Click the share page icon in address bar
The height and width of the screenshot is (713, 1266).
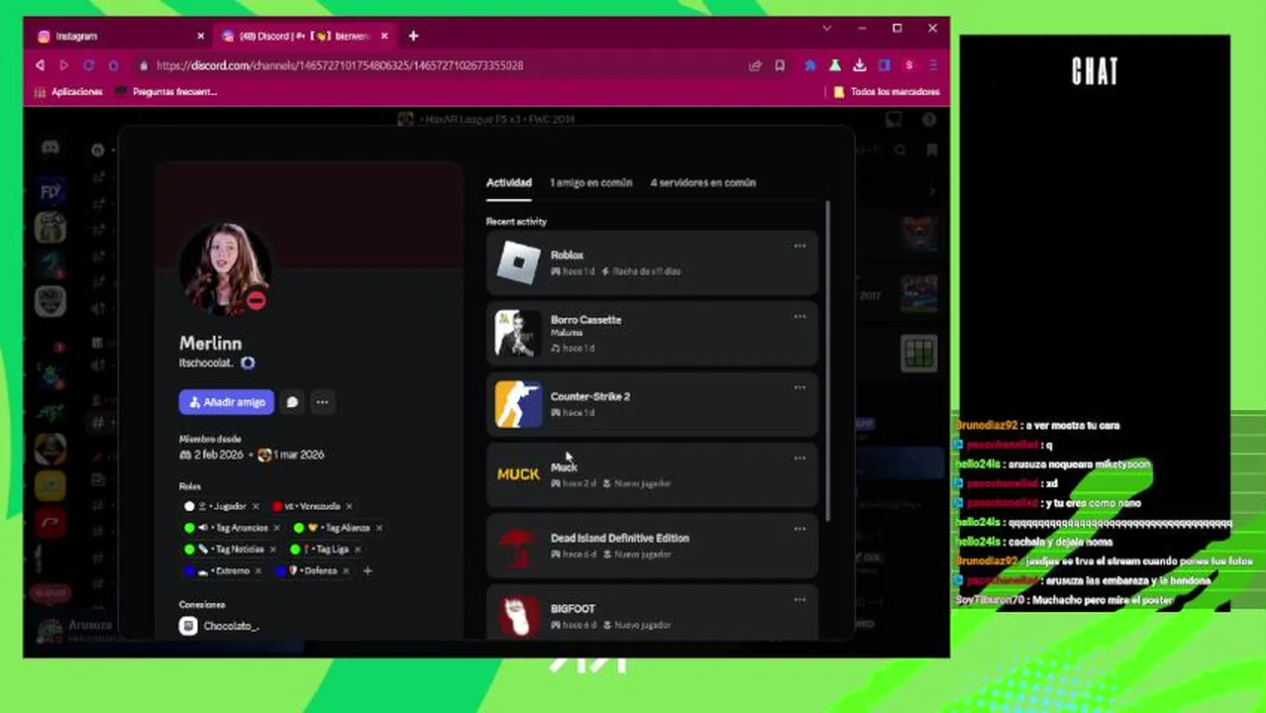[755, 65]
